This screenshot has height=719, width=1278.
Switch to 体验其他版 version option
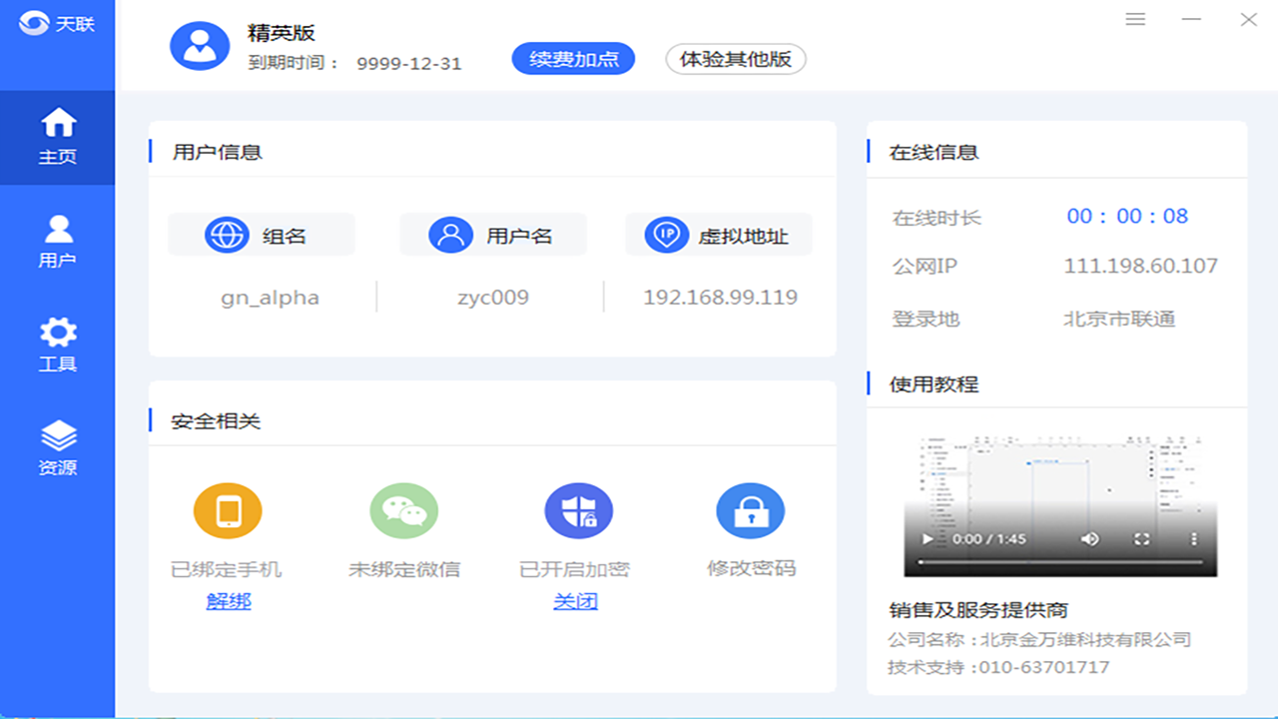(x=736, y=59)
